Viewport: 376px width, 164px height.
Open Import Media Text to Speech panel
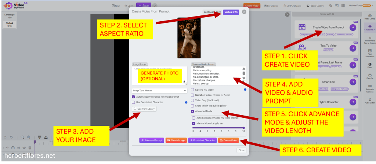point(370,40)
